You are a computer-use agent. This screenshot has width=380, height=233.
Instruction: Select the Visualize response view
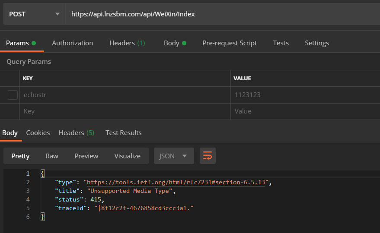click(127, 156)
